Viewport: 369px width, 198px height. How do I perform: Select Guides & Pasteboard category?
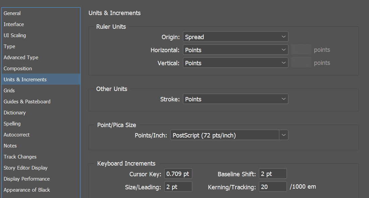[27, 102]
